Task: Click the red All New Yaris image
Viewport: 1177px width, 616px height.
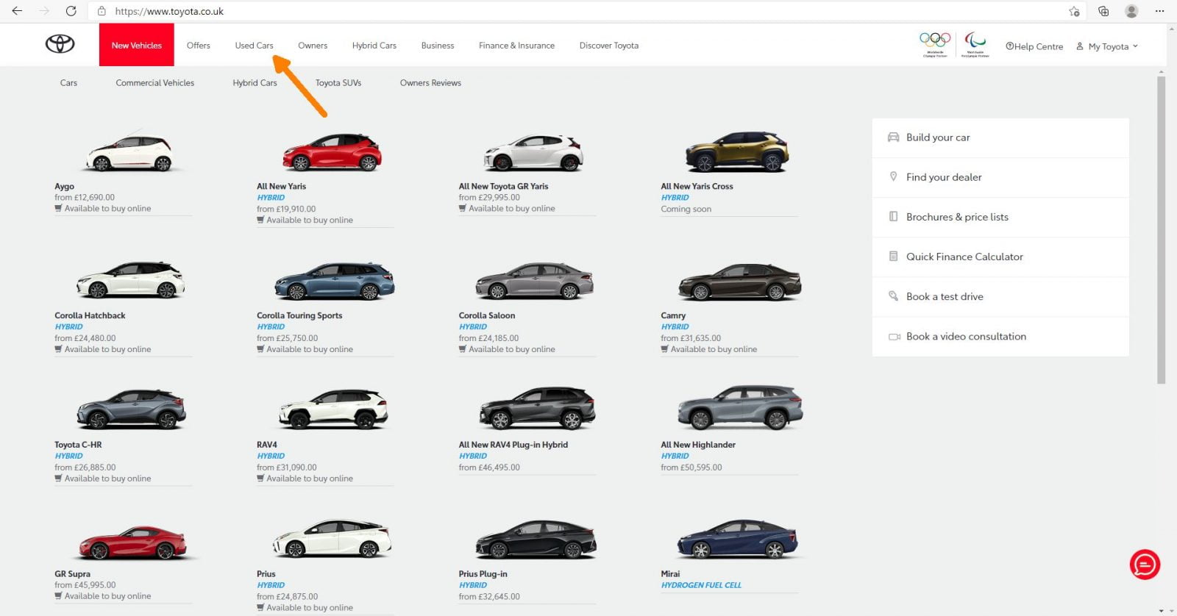Action: [332, 151]
